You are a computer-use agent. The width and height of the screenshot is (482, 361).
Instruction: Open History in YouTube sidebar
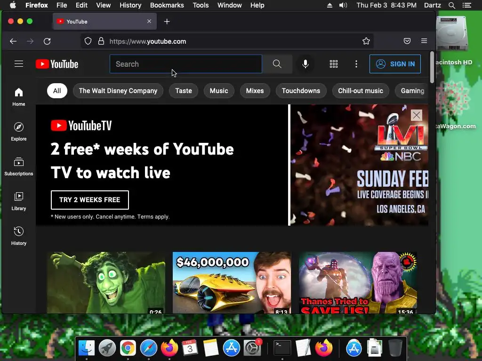19,236
